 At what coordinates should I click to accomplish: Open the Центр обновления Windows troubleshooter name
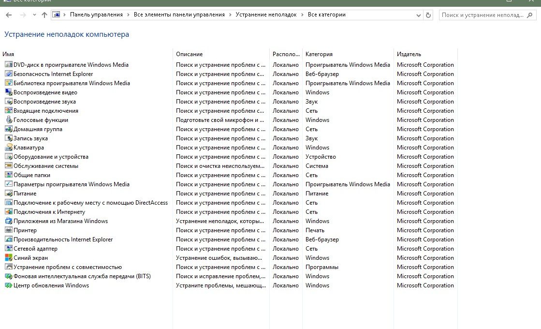(x=51, y=285)
